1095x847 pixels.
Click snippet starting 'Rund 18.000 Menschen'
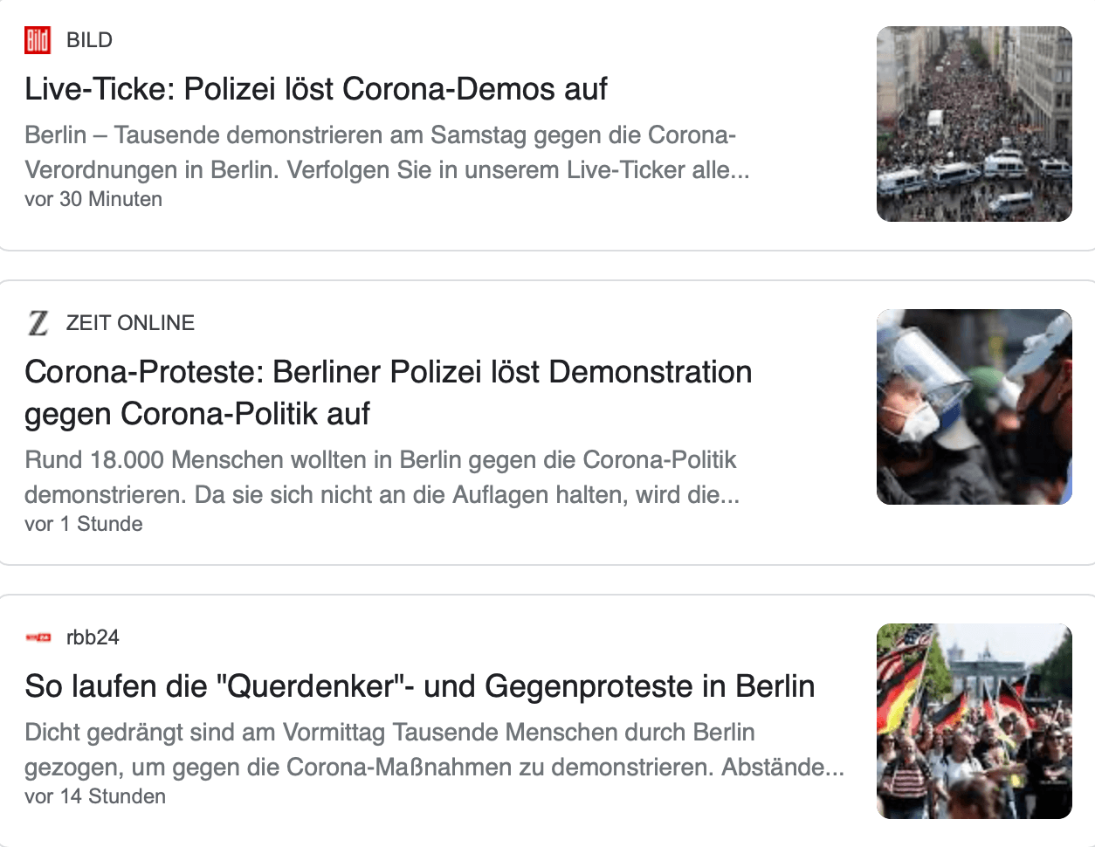coord(380,460)
